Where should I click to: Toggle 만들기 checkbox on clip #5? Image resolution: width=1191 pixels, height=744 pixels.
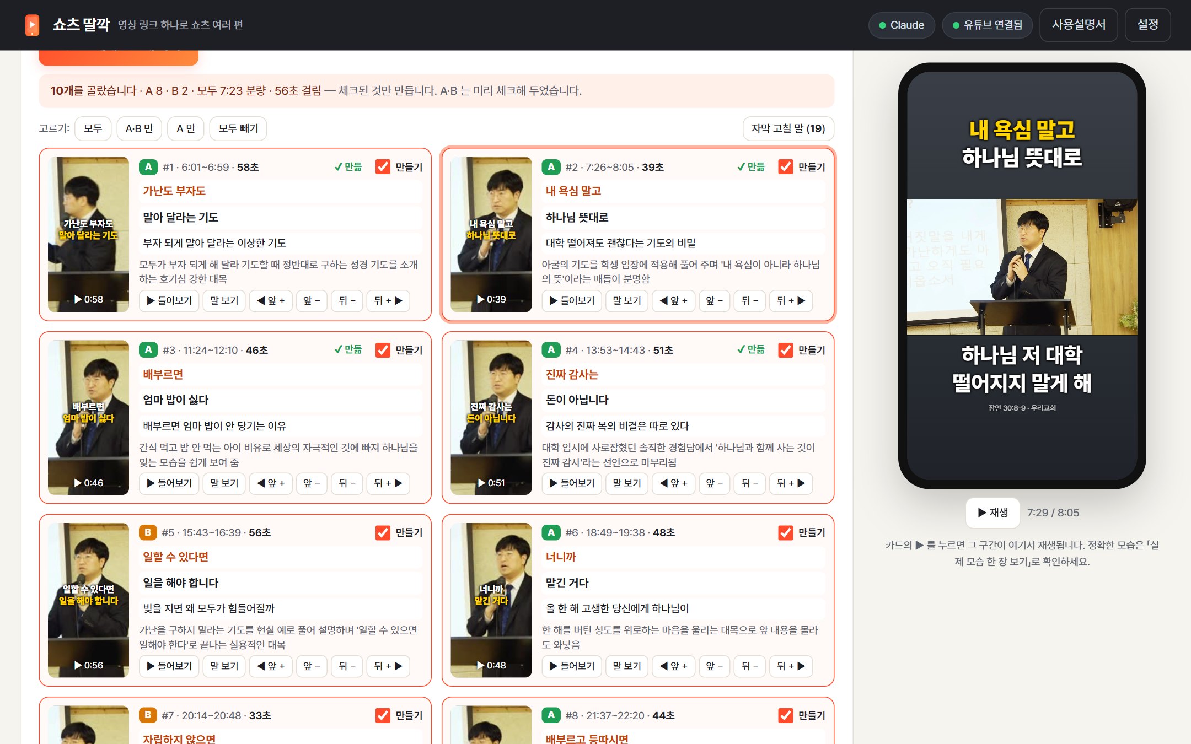pyautogui.click(x=383, y=532)
